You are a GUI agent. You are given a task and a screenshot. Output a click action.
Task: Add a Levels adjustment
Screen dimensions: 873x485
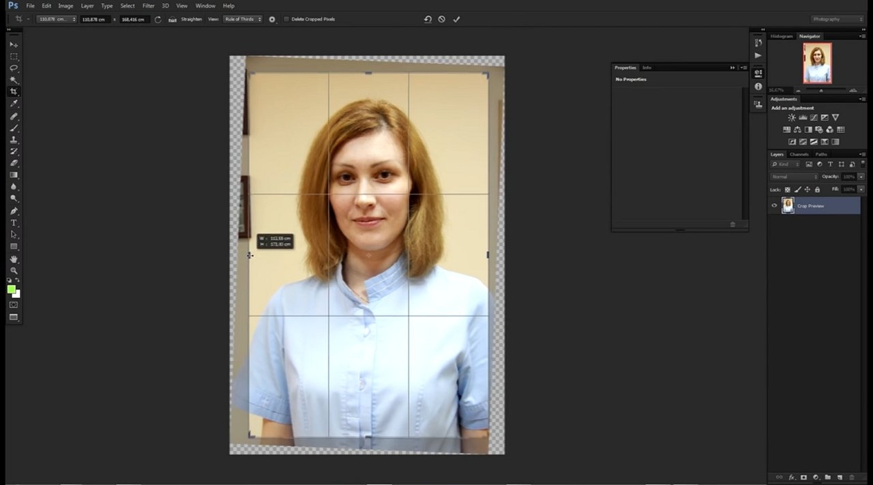(803, 118)
